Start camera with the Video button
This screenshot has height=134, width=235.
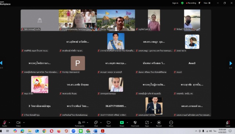[18, 124]
